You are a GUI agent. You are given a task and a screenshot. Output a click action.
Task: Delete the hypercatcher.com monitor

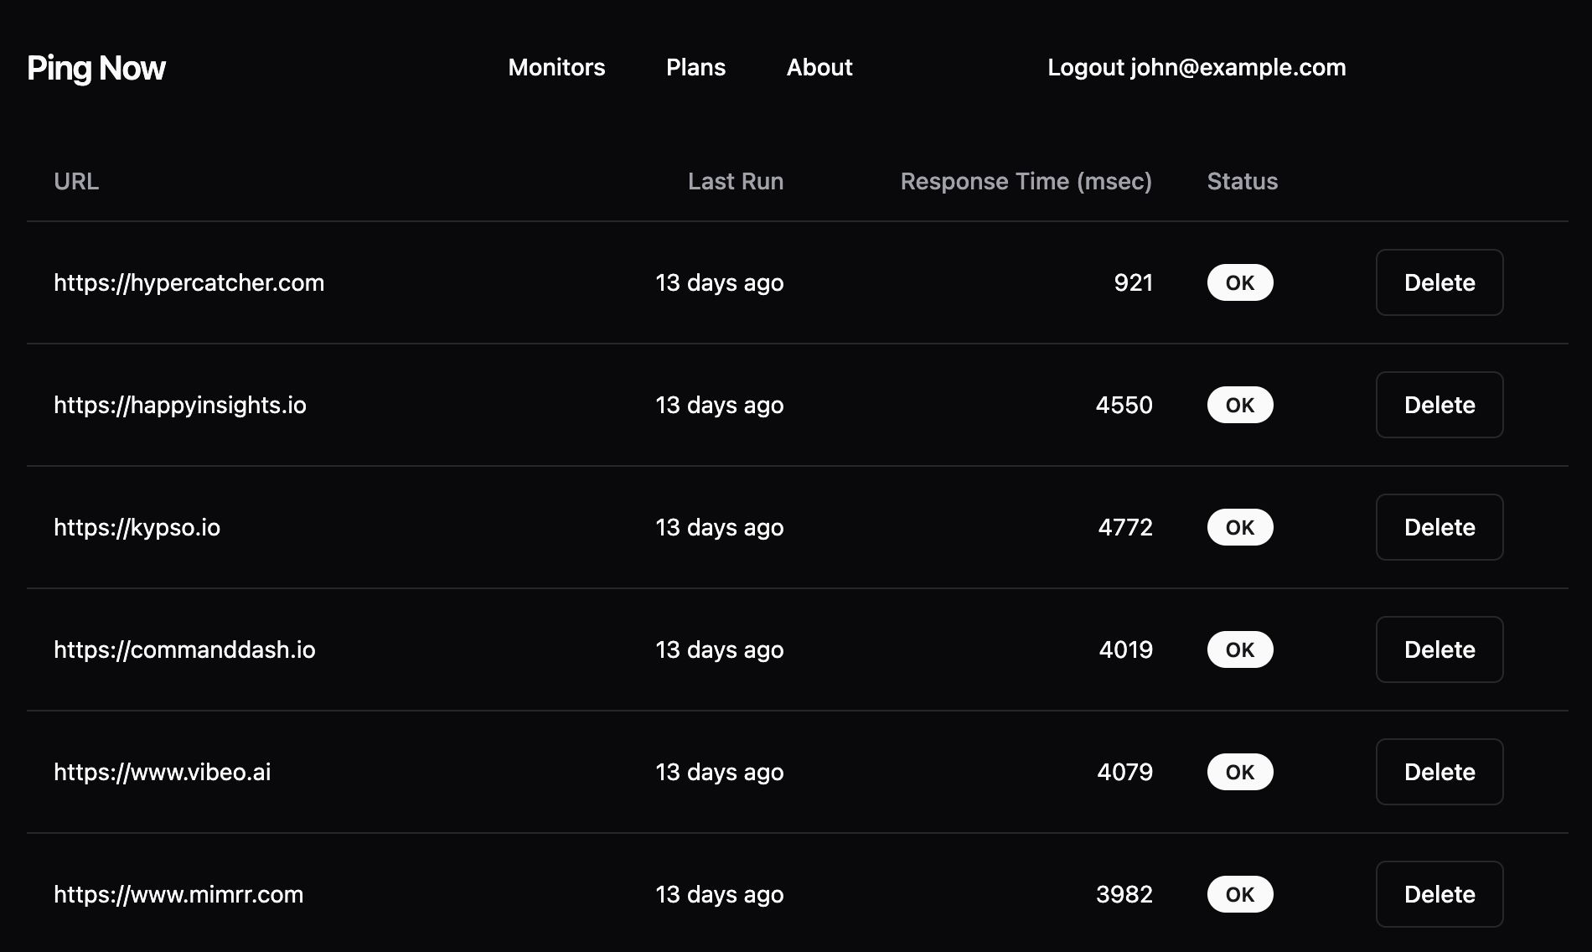(x=1439, y=282)
